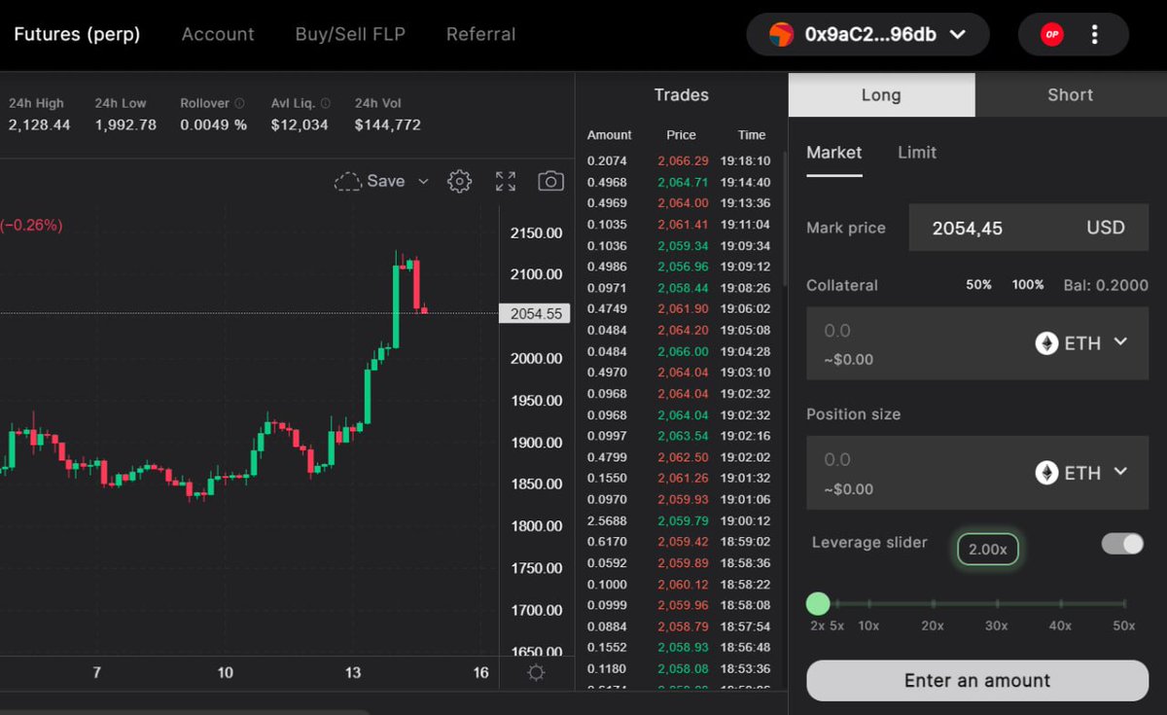Click the cloud Save chart icon
Viewport: 1167px width, 715px height.
(347, 182)
